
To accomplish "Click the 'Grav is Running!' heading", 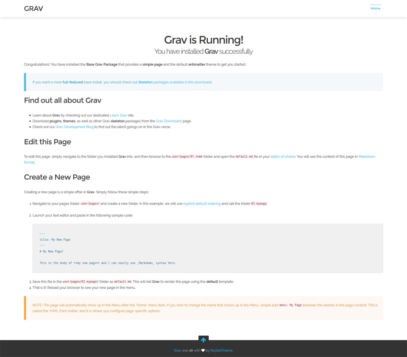I will [x=203, y=40].
